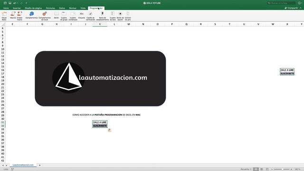304x171 pixels.
Task: Select column X header
Action: click(x=287, y=24)
